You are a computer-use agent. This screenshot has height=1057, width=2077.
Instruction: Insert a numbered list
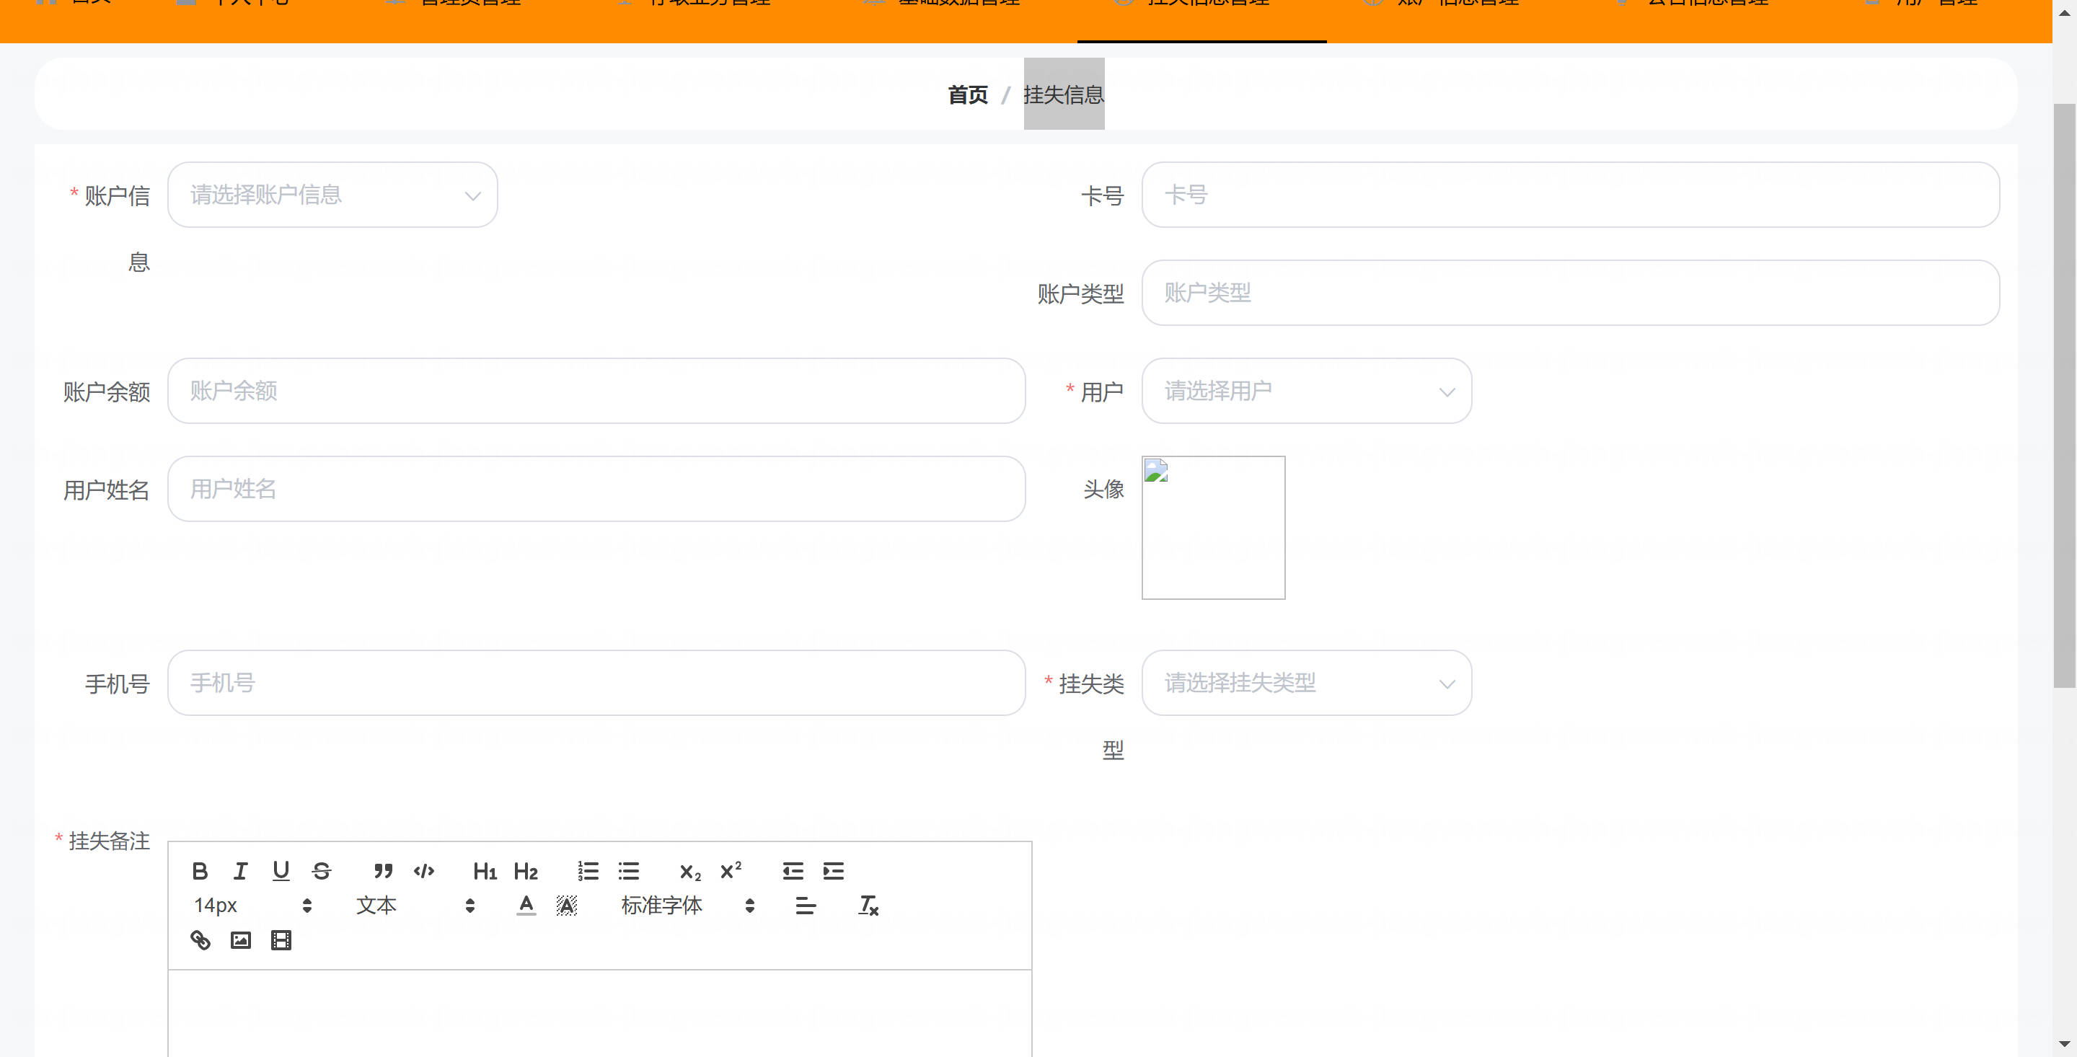(x=588, y=871)
